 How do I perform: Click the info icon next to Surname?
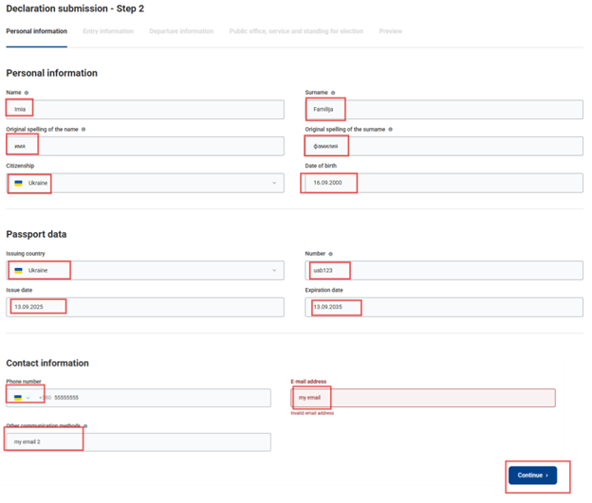tap(333, 93)
